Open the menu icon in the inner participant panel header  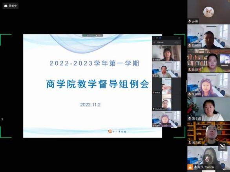point(179,38)
